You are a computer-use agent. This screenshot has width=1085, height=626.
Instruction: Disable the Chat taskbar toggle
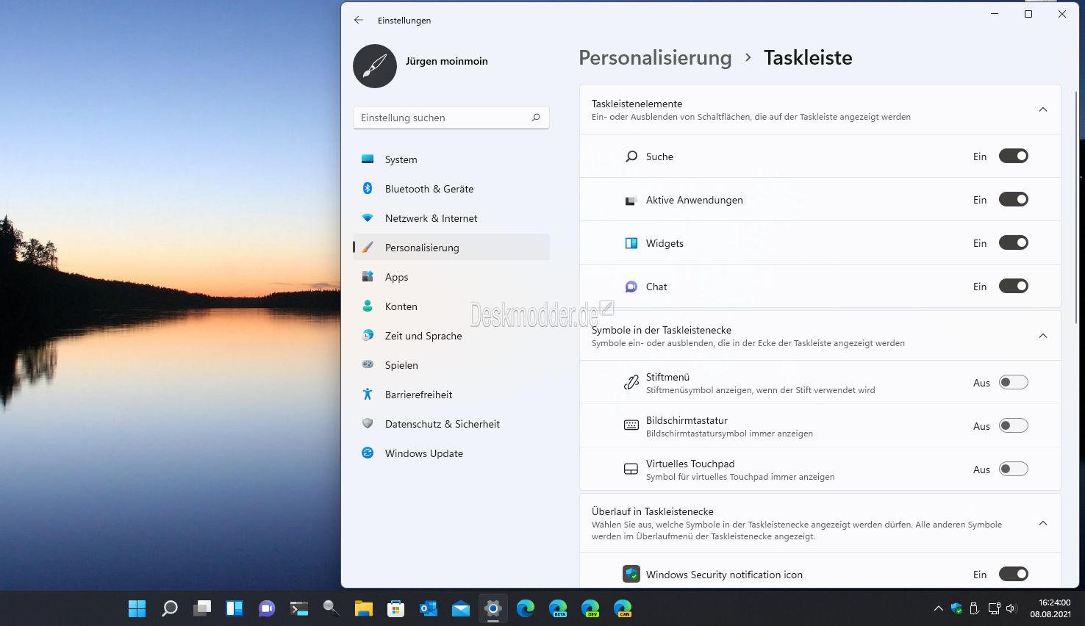1013,286
